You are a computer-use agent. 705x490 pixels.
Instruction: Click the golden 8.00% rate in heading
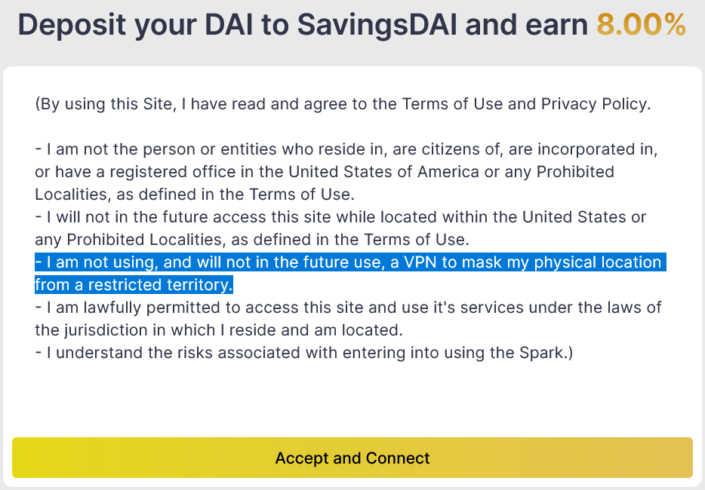[641, 25]
